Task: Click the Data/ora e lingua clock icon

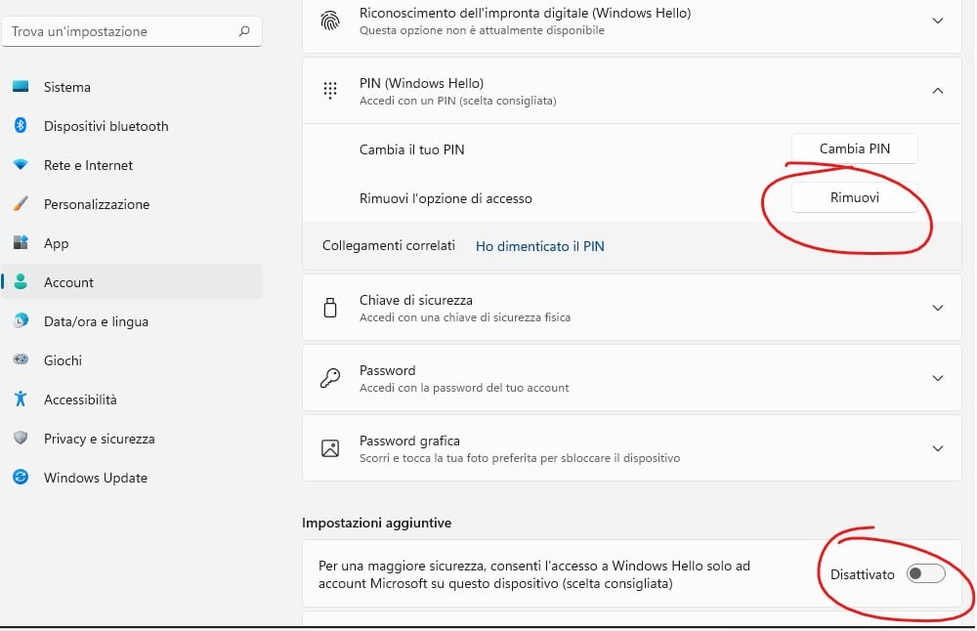Action: (x=21, y=320)
